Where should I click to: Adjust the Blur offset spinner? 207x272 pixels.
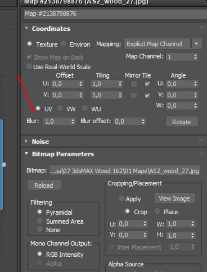[x=143, y=121]
